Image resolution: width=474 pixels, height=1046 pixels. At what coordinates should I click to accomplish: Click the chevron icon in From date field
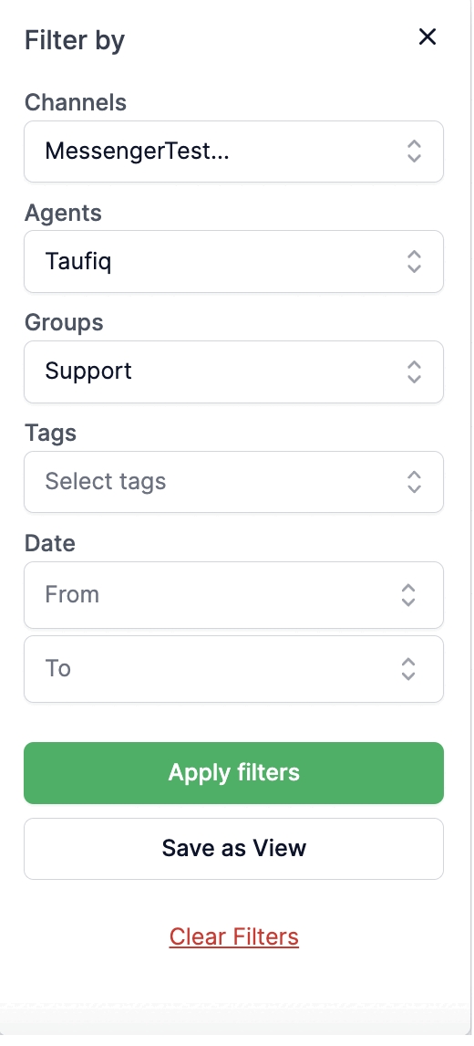coord(408,595)
